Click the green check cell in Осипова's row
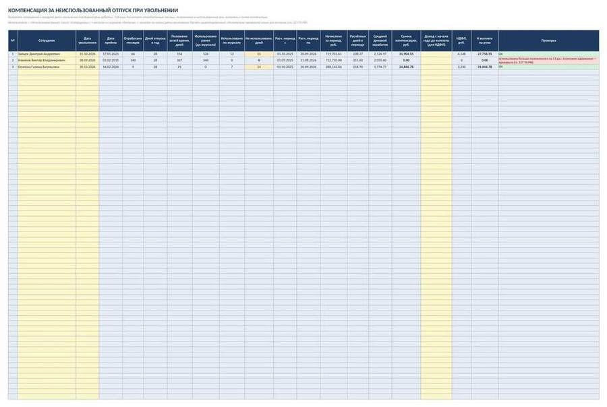This screenshot has width=607, height=407. (548, 67)
